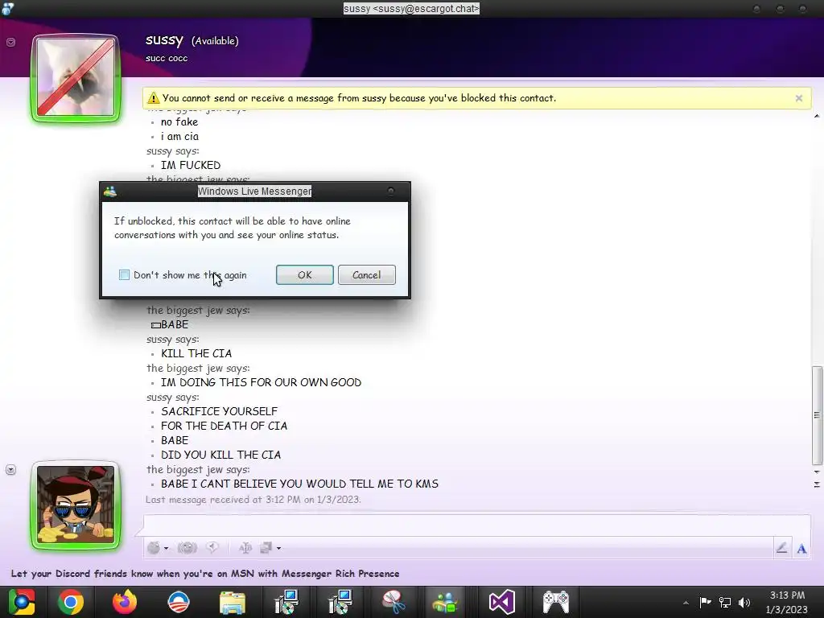Click message "DID YOU KILL THE CIA"
The height and width of the screenshot is (618, 824).
[x=220, y=455]
